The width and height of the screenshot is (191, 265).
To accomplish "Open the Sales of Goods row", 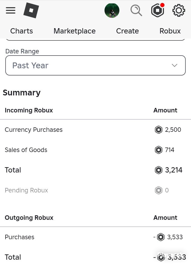I will pyautogui.click(x=95, y=150).
